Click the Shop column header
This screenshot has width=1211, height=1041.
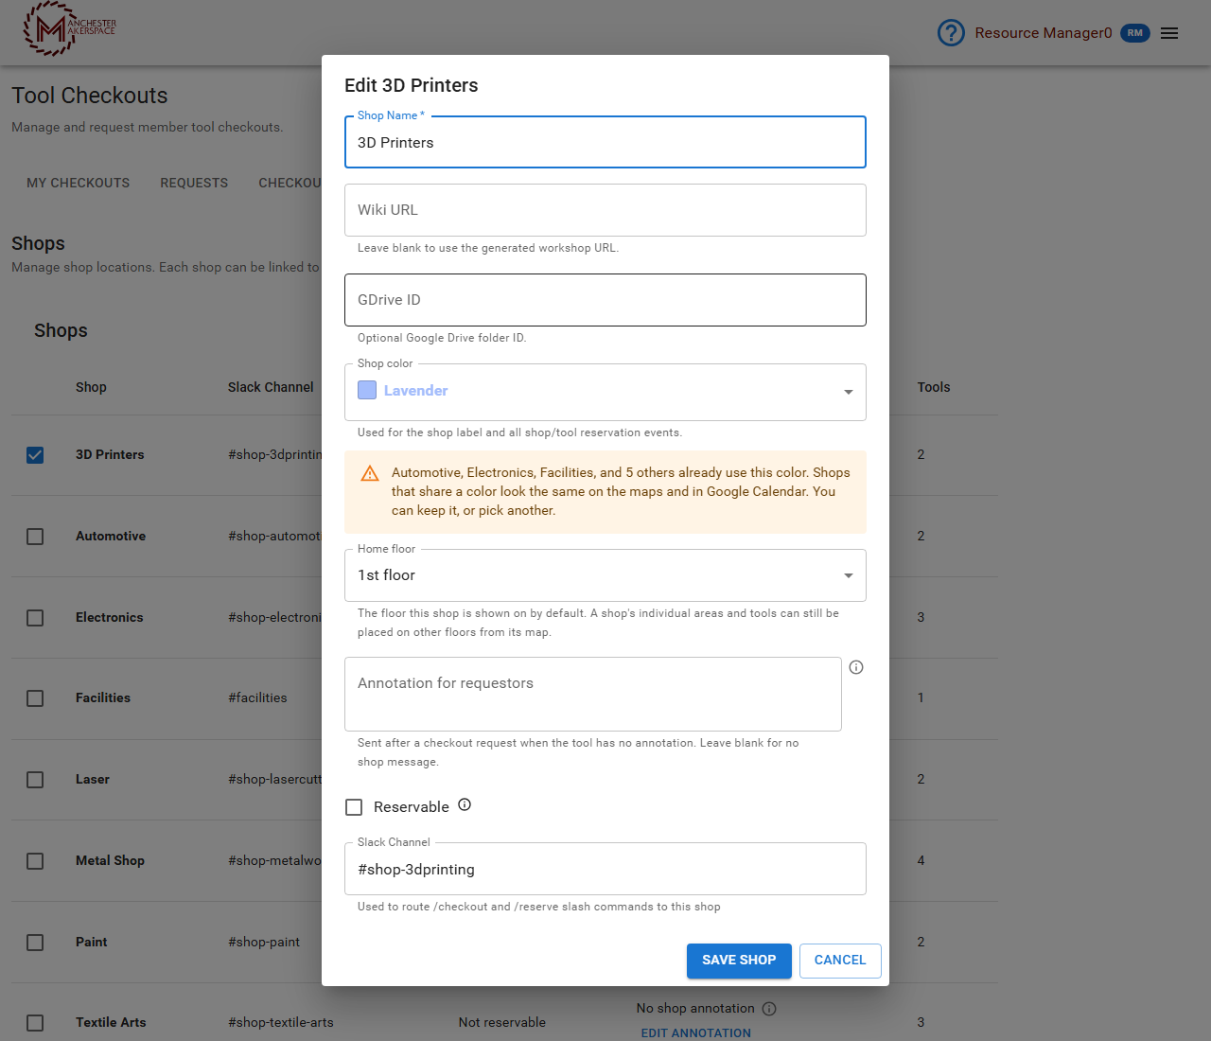pos(91,387)
